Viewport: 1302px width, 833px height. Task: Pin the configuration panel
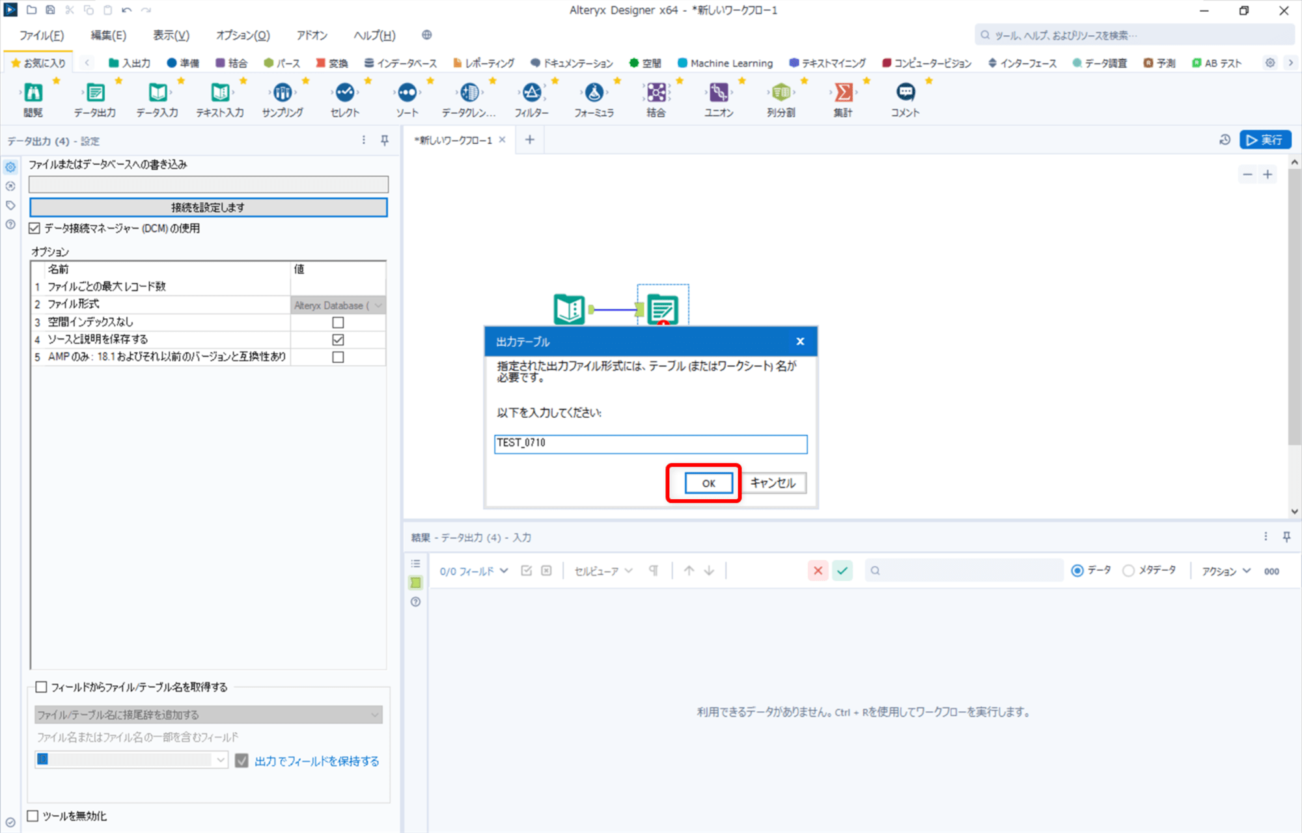385,141
